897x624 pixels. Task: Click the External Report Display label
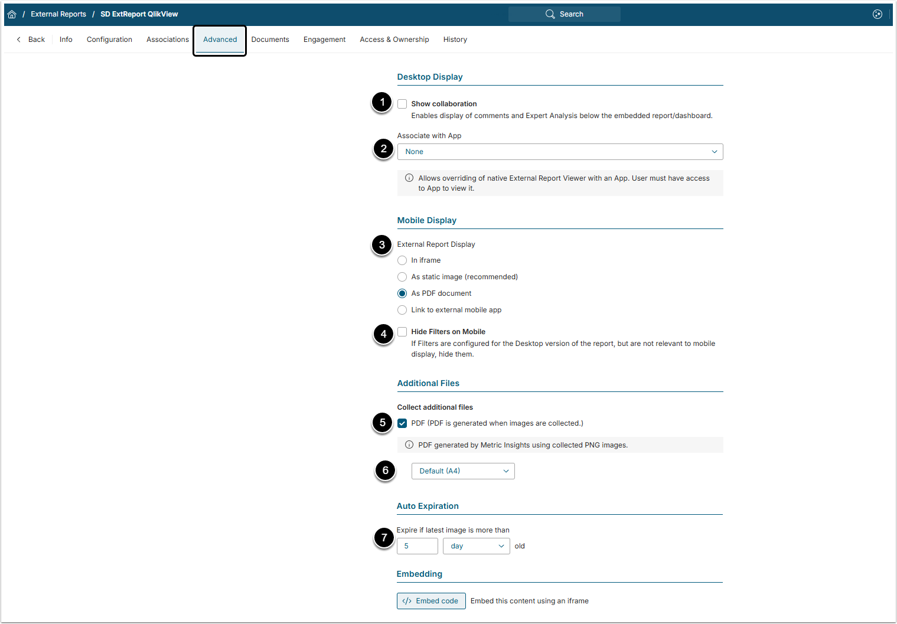[436, 244]
